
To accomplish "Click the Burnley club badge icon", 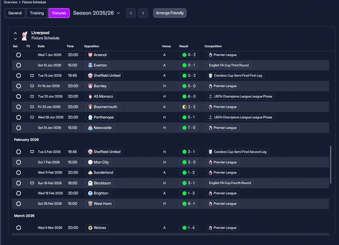I will pos(90,86).
